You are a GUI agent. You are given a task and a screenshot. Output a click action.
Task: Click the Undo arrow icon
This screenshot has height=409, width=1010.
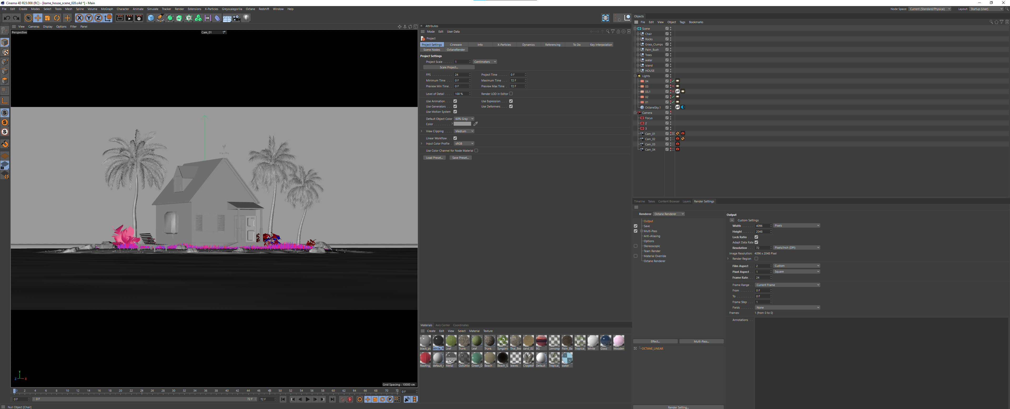(x=7, y=18)
